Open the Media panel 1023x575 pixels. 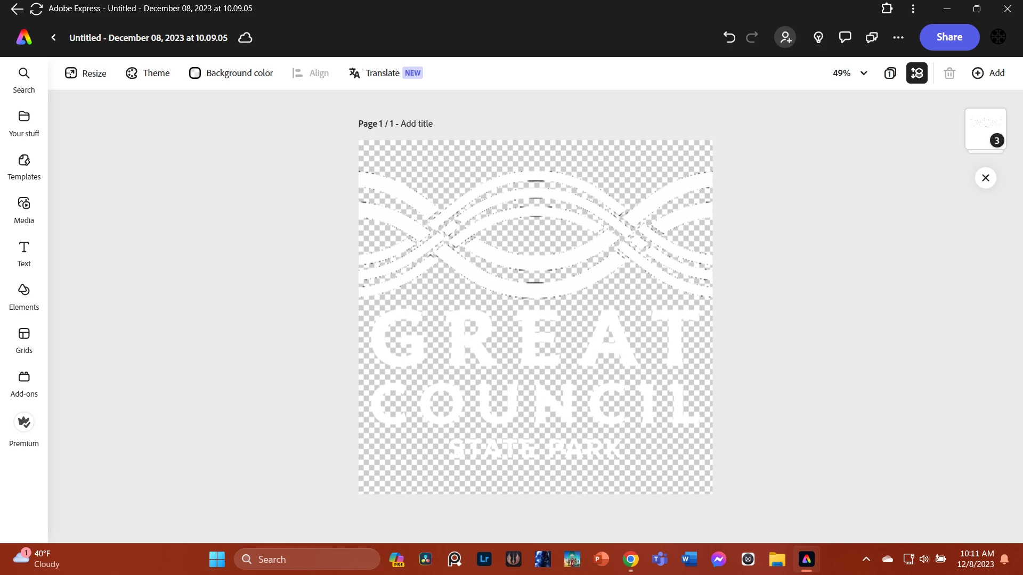[x=24, y=210]
